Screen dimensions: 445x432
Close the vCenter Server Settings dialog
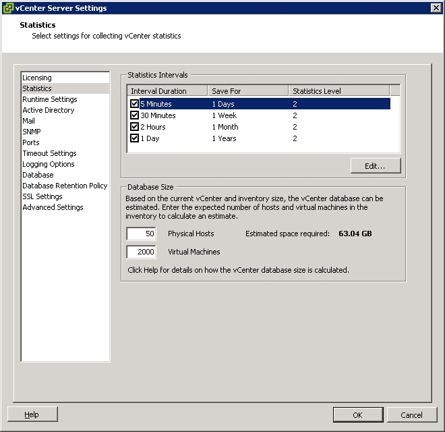[436, 8]
